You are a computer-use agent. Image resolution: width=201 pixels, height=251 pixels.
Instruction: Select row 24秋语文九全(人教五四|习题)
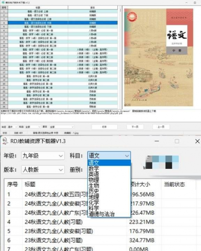pos(100,194)
